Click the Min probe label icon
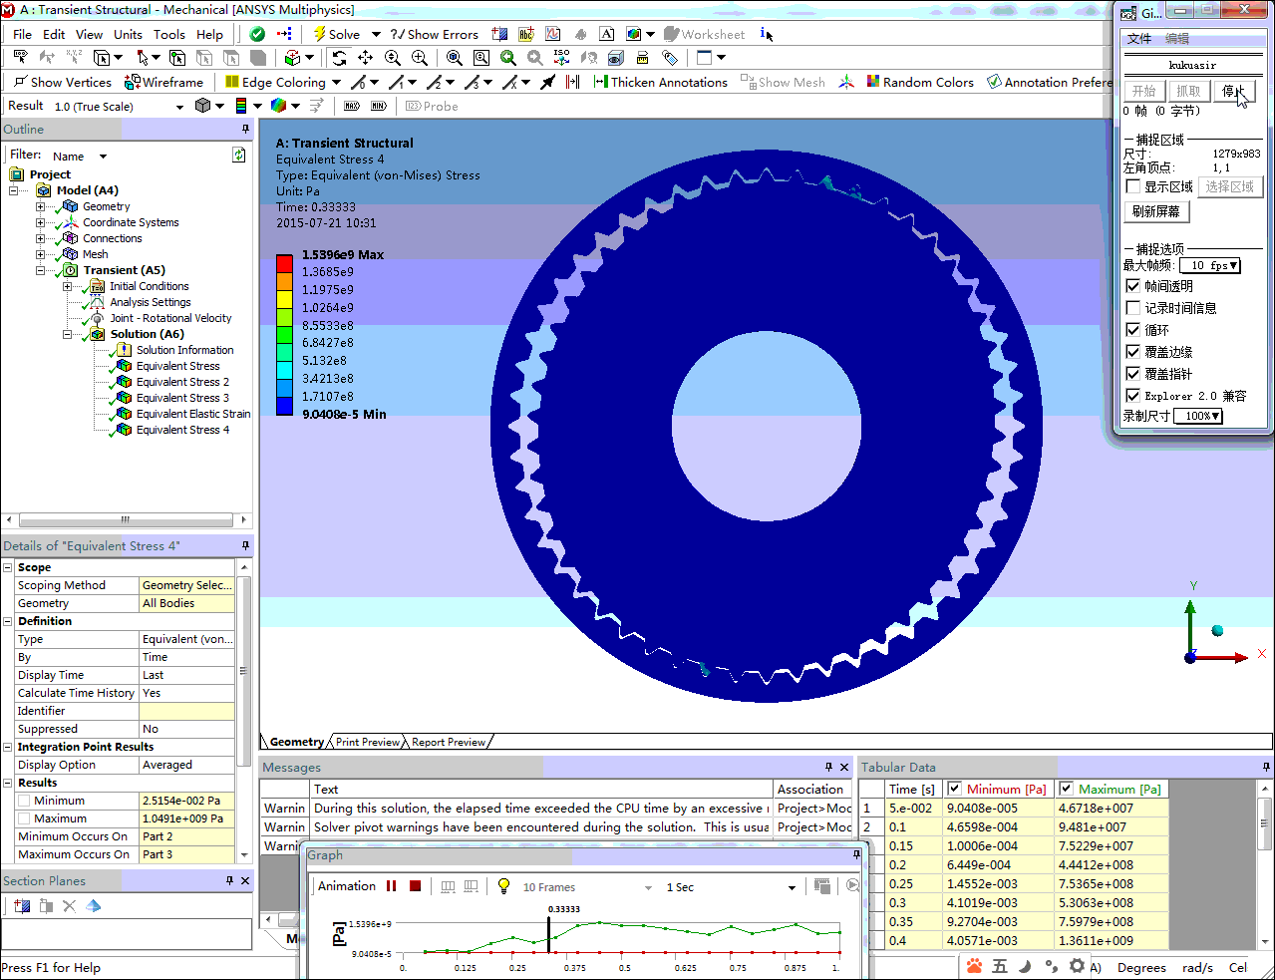 pos(378,106)
